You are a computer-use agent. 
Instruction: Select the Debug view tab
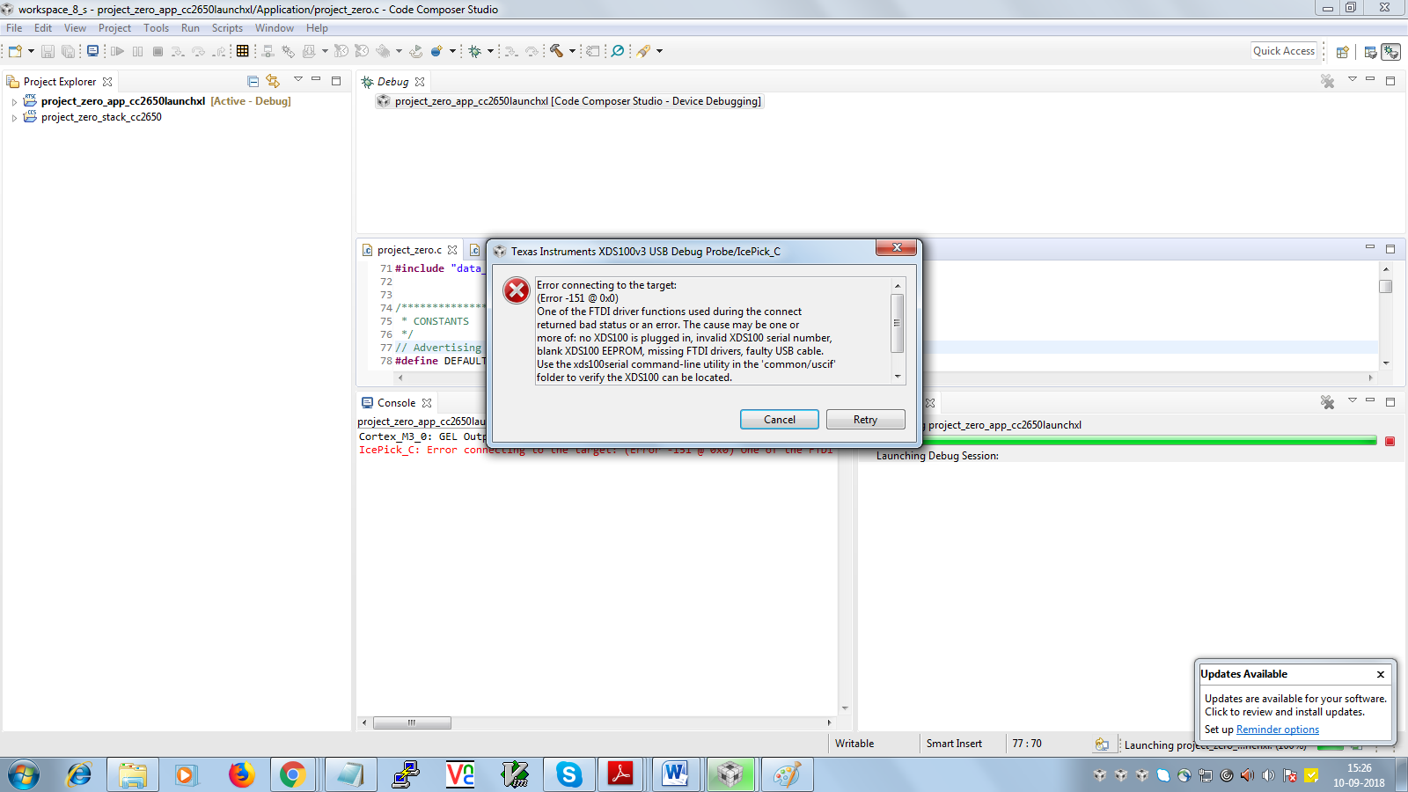392,82
